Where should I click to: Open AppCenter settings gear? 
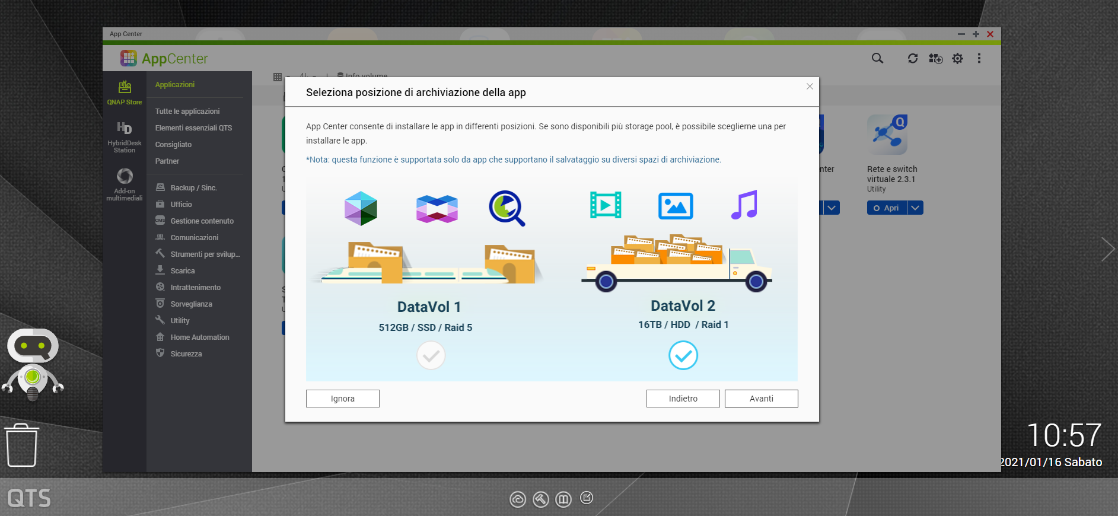pyautogui.click(x=957, y=58)
